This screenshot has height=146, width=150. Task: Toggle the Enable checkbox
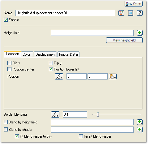pyautogui.click(x=6, y=20)
